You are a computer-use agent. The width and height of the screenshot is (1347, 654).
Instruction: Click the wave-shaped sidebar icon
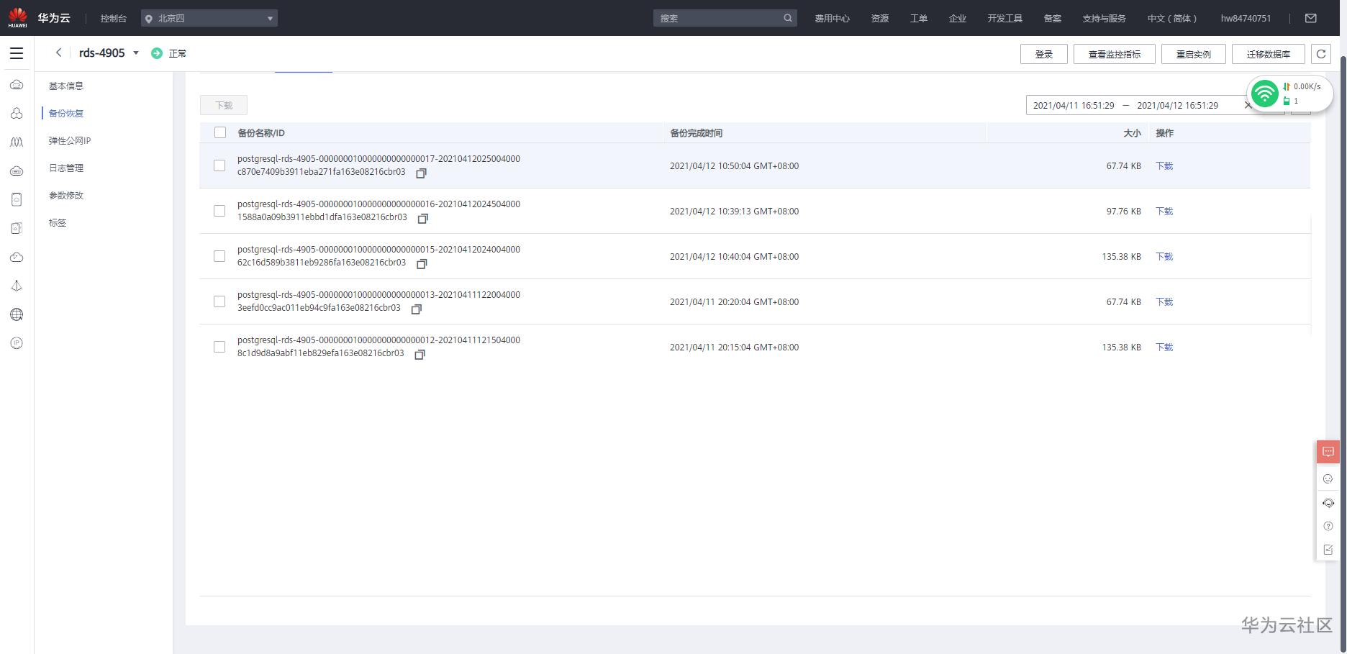pos(17,142)
